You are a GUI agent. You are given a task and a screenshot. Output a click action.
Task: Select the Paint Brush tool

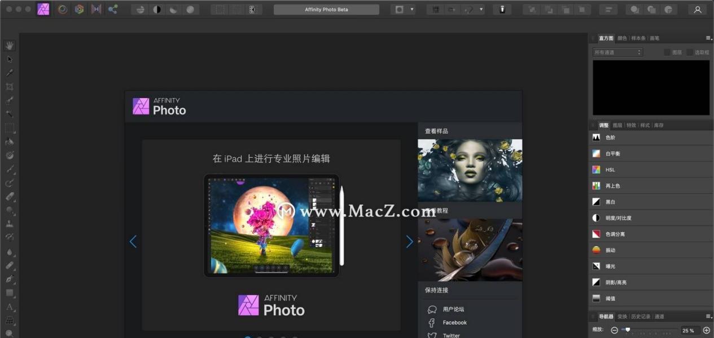[10, 169]
